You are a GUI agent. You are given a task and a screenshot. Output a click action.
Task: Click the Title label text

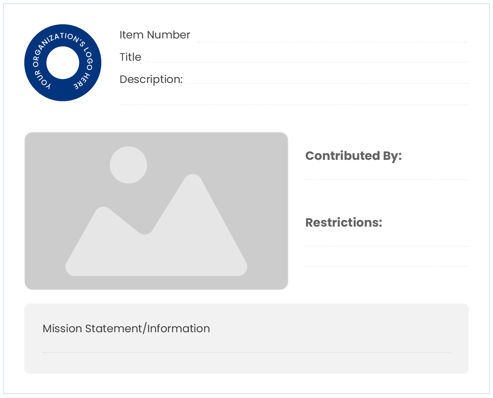point(130,57)
